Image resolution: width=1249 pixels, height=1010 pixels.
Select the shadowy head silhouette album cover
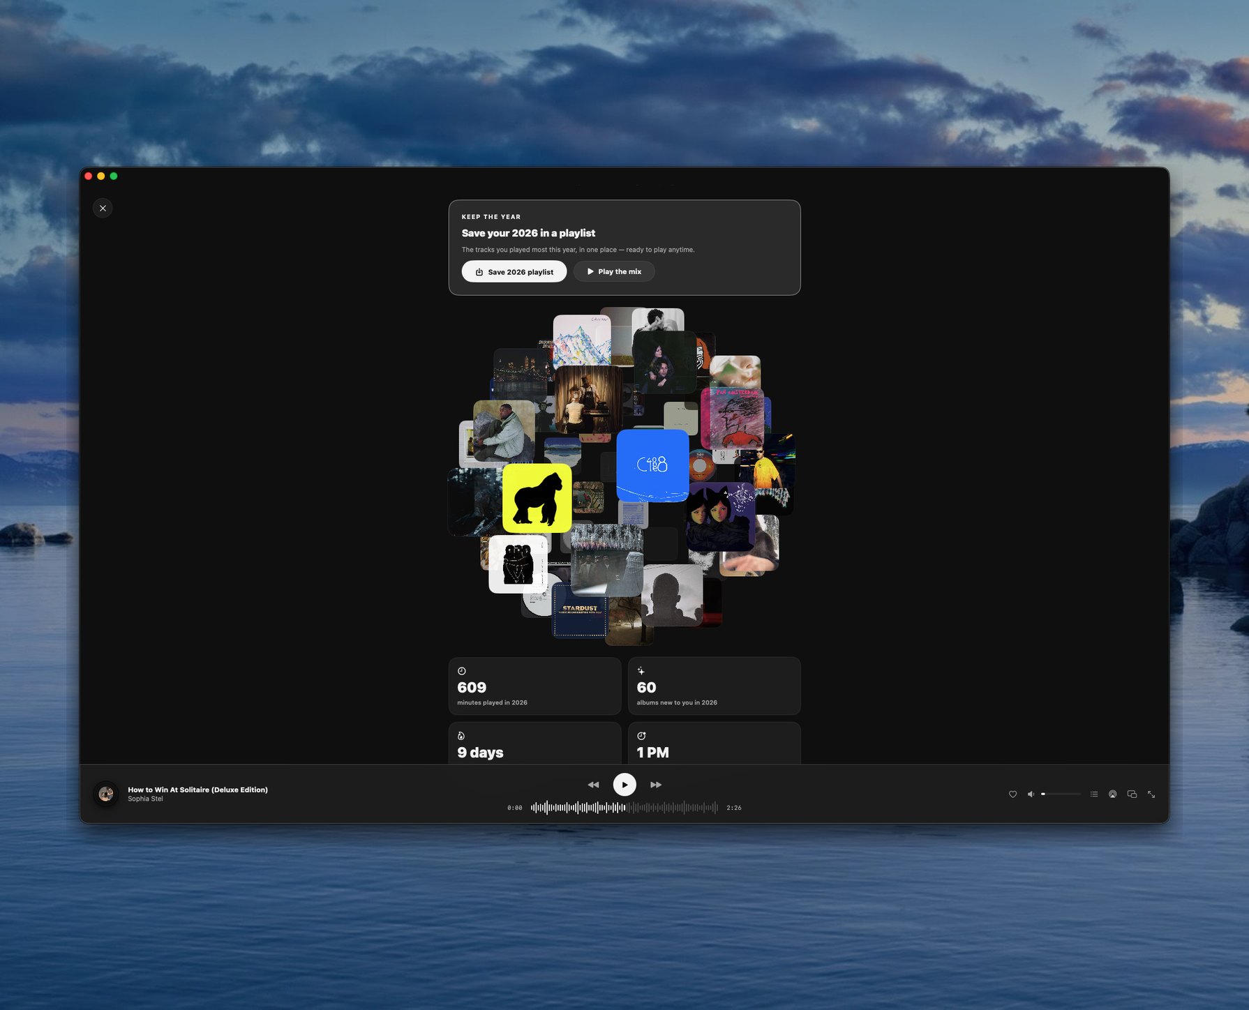coord(672,595)
